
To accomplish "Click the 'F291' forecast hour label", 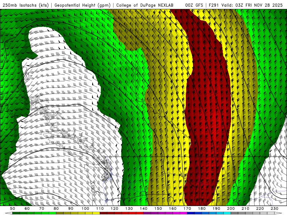I will 213,5.
